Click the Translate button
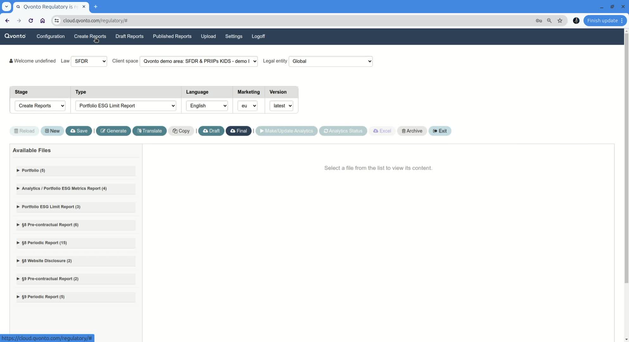This screenshot has height=342, width=629. click(x=149, y=131)
